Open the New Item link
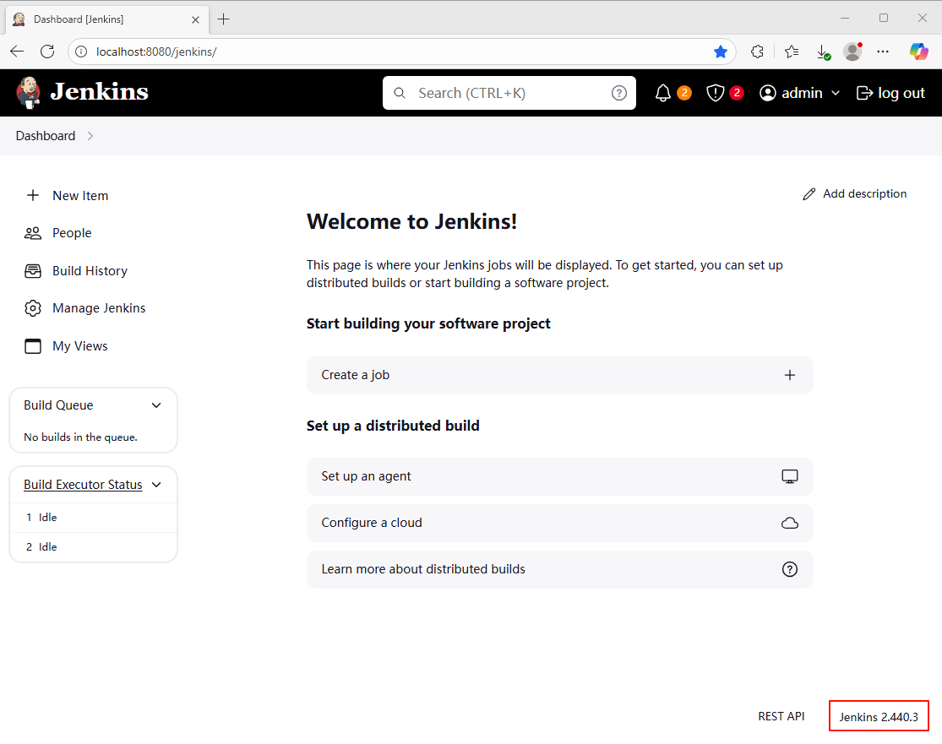Screen dimensions: 942x744 point(80,196)
